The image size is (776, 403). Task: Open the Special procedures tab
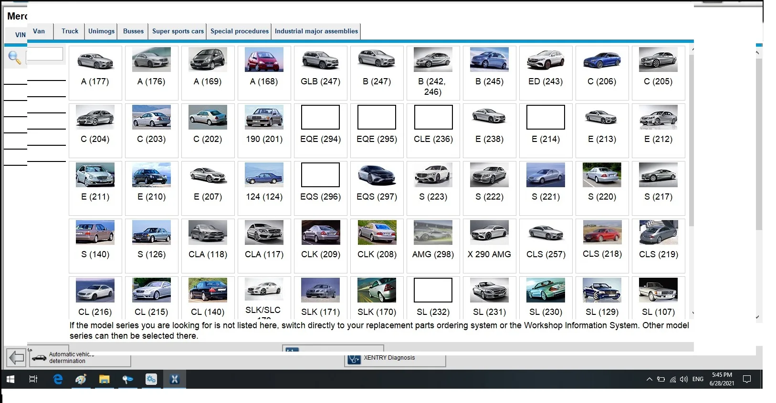click(x=240, y=31)
